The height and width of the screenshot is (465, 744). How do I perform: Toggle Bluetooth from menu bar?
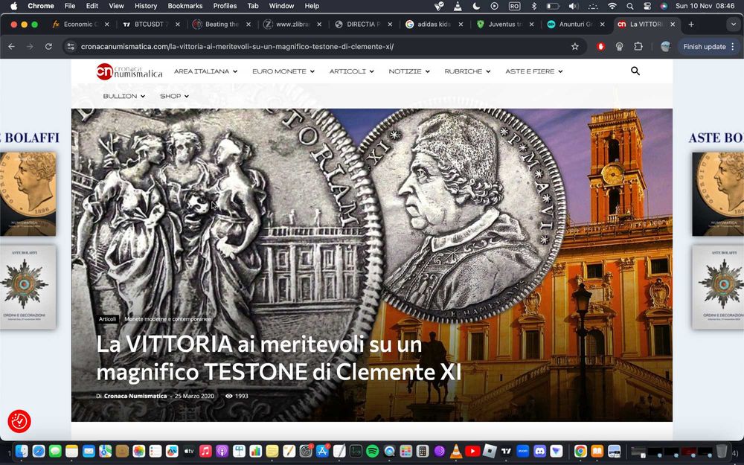(533, 6)
